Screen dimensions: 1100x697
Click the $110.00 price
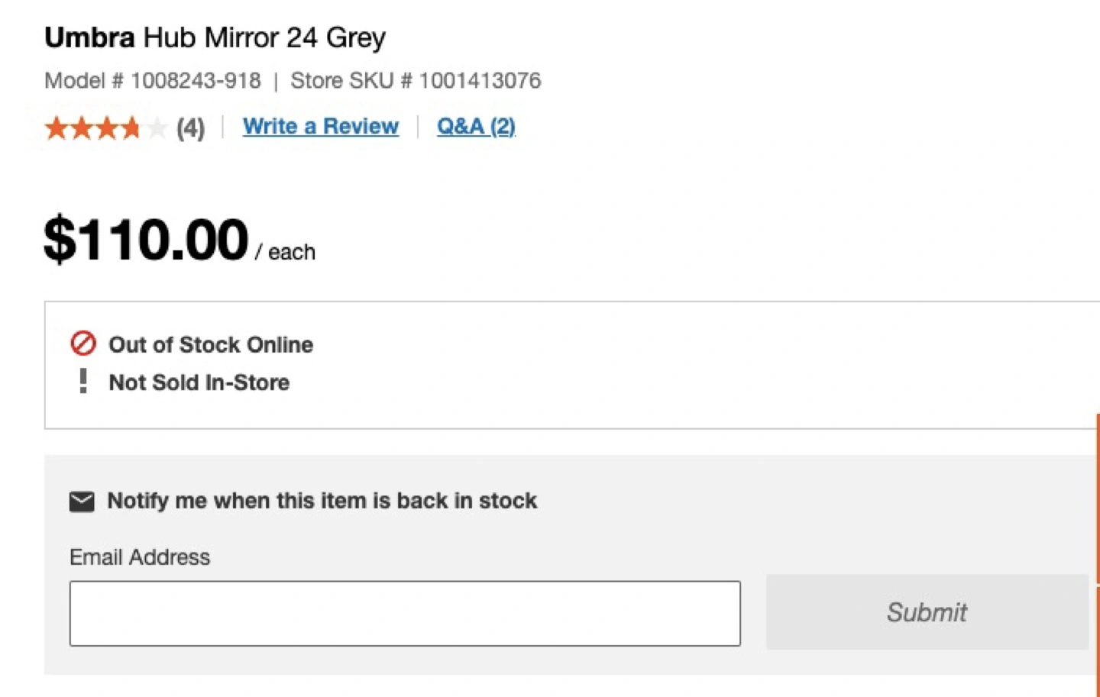click(x=146, y=240)
